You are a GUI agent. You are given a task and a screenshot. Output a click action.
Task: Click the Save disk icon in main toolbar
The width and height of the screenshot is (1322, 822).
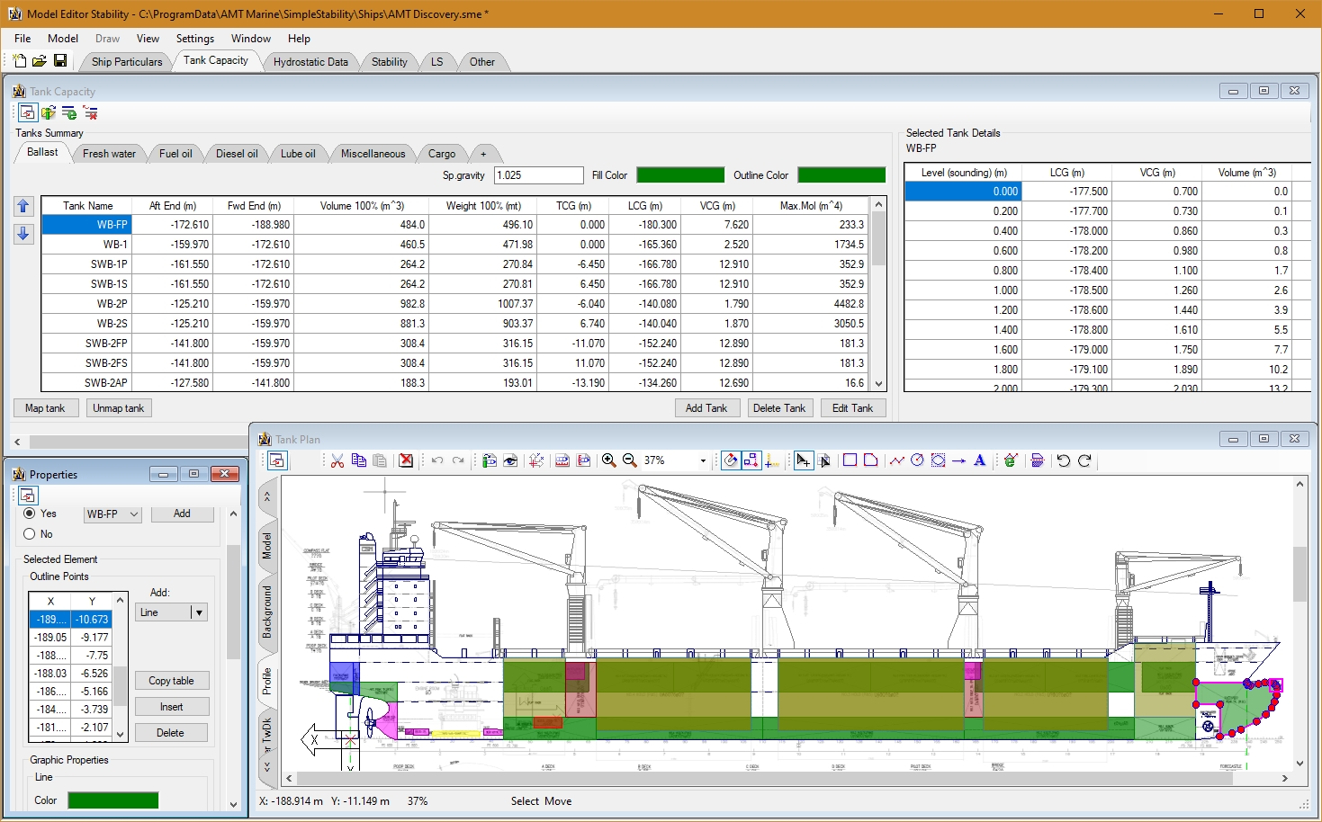(x=60, y=61)
